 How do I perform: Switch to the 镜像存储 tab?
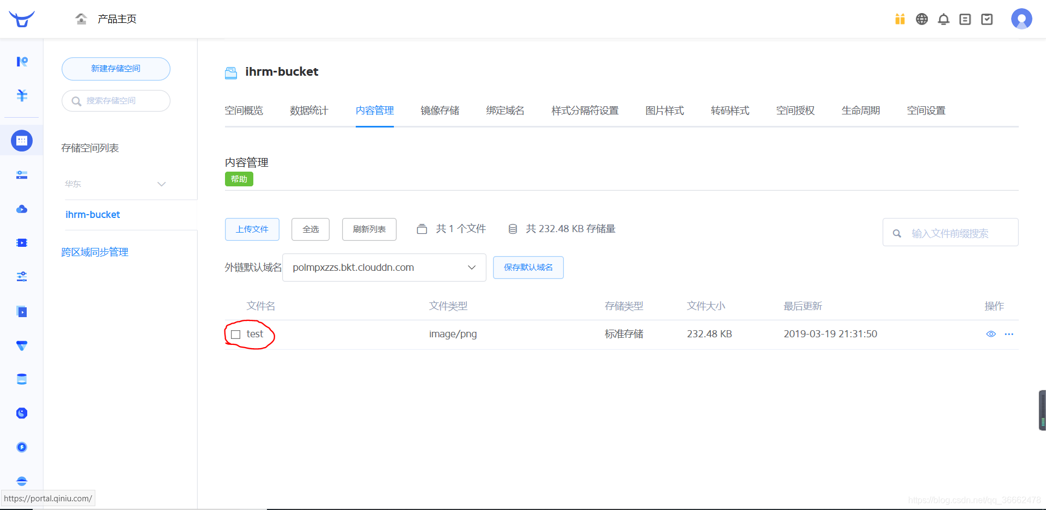coord(440,111)
